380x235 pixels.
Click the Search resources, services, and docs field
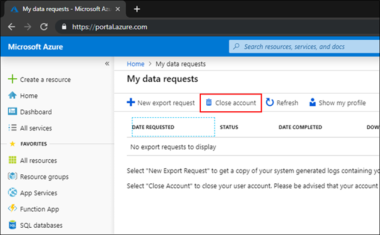pyautogui.click(x=304, y=46)
